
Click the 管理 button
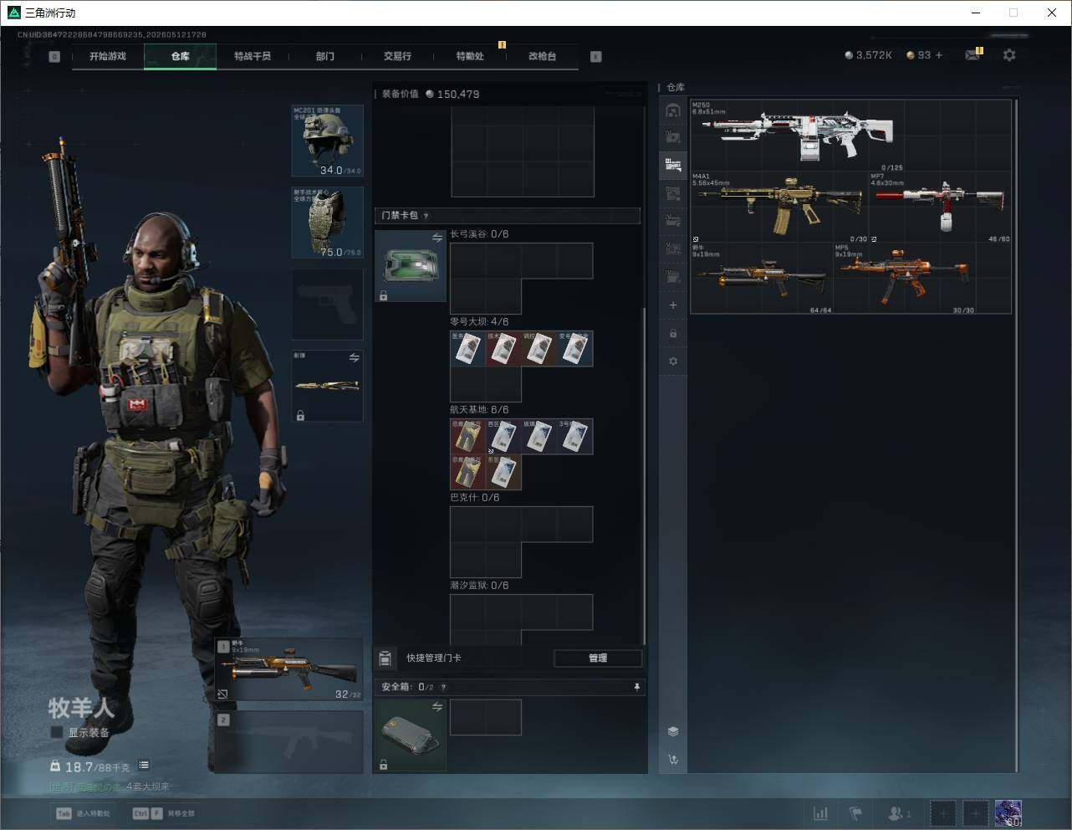[598, 658]
